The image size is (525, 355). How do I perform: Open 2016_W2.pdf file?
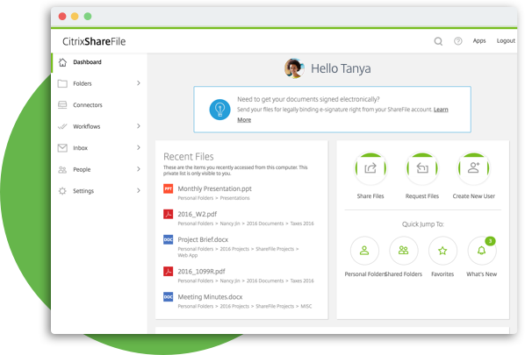(x=198, y=214)
